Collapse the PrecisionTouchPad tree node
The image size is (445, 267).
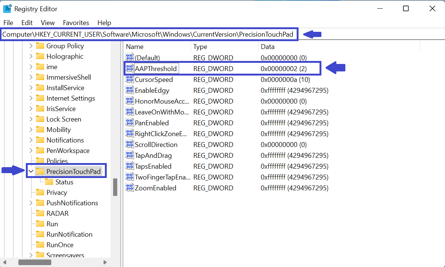[31, 172]
